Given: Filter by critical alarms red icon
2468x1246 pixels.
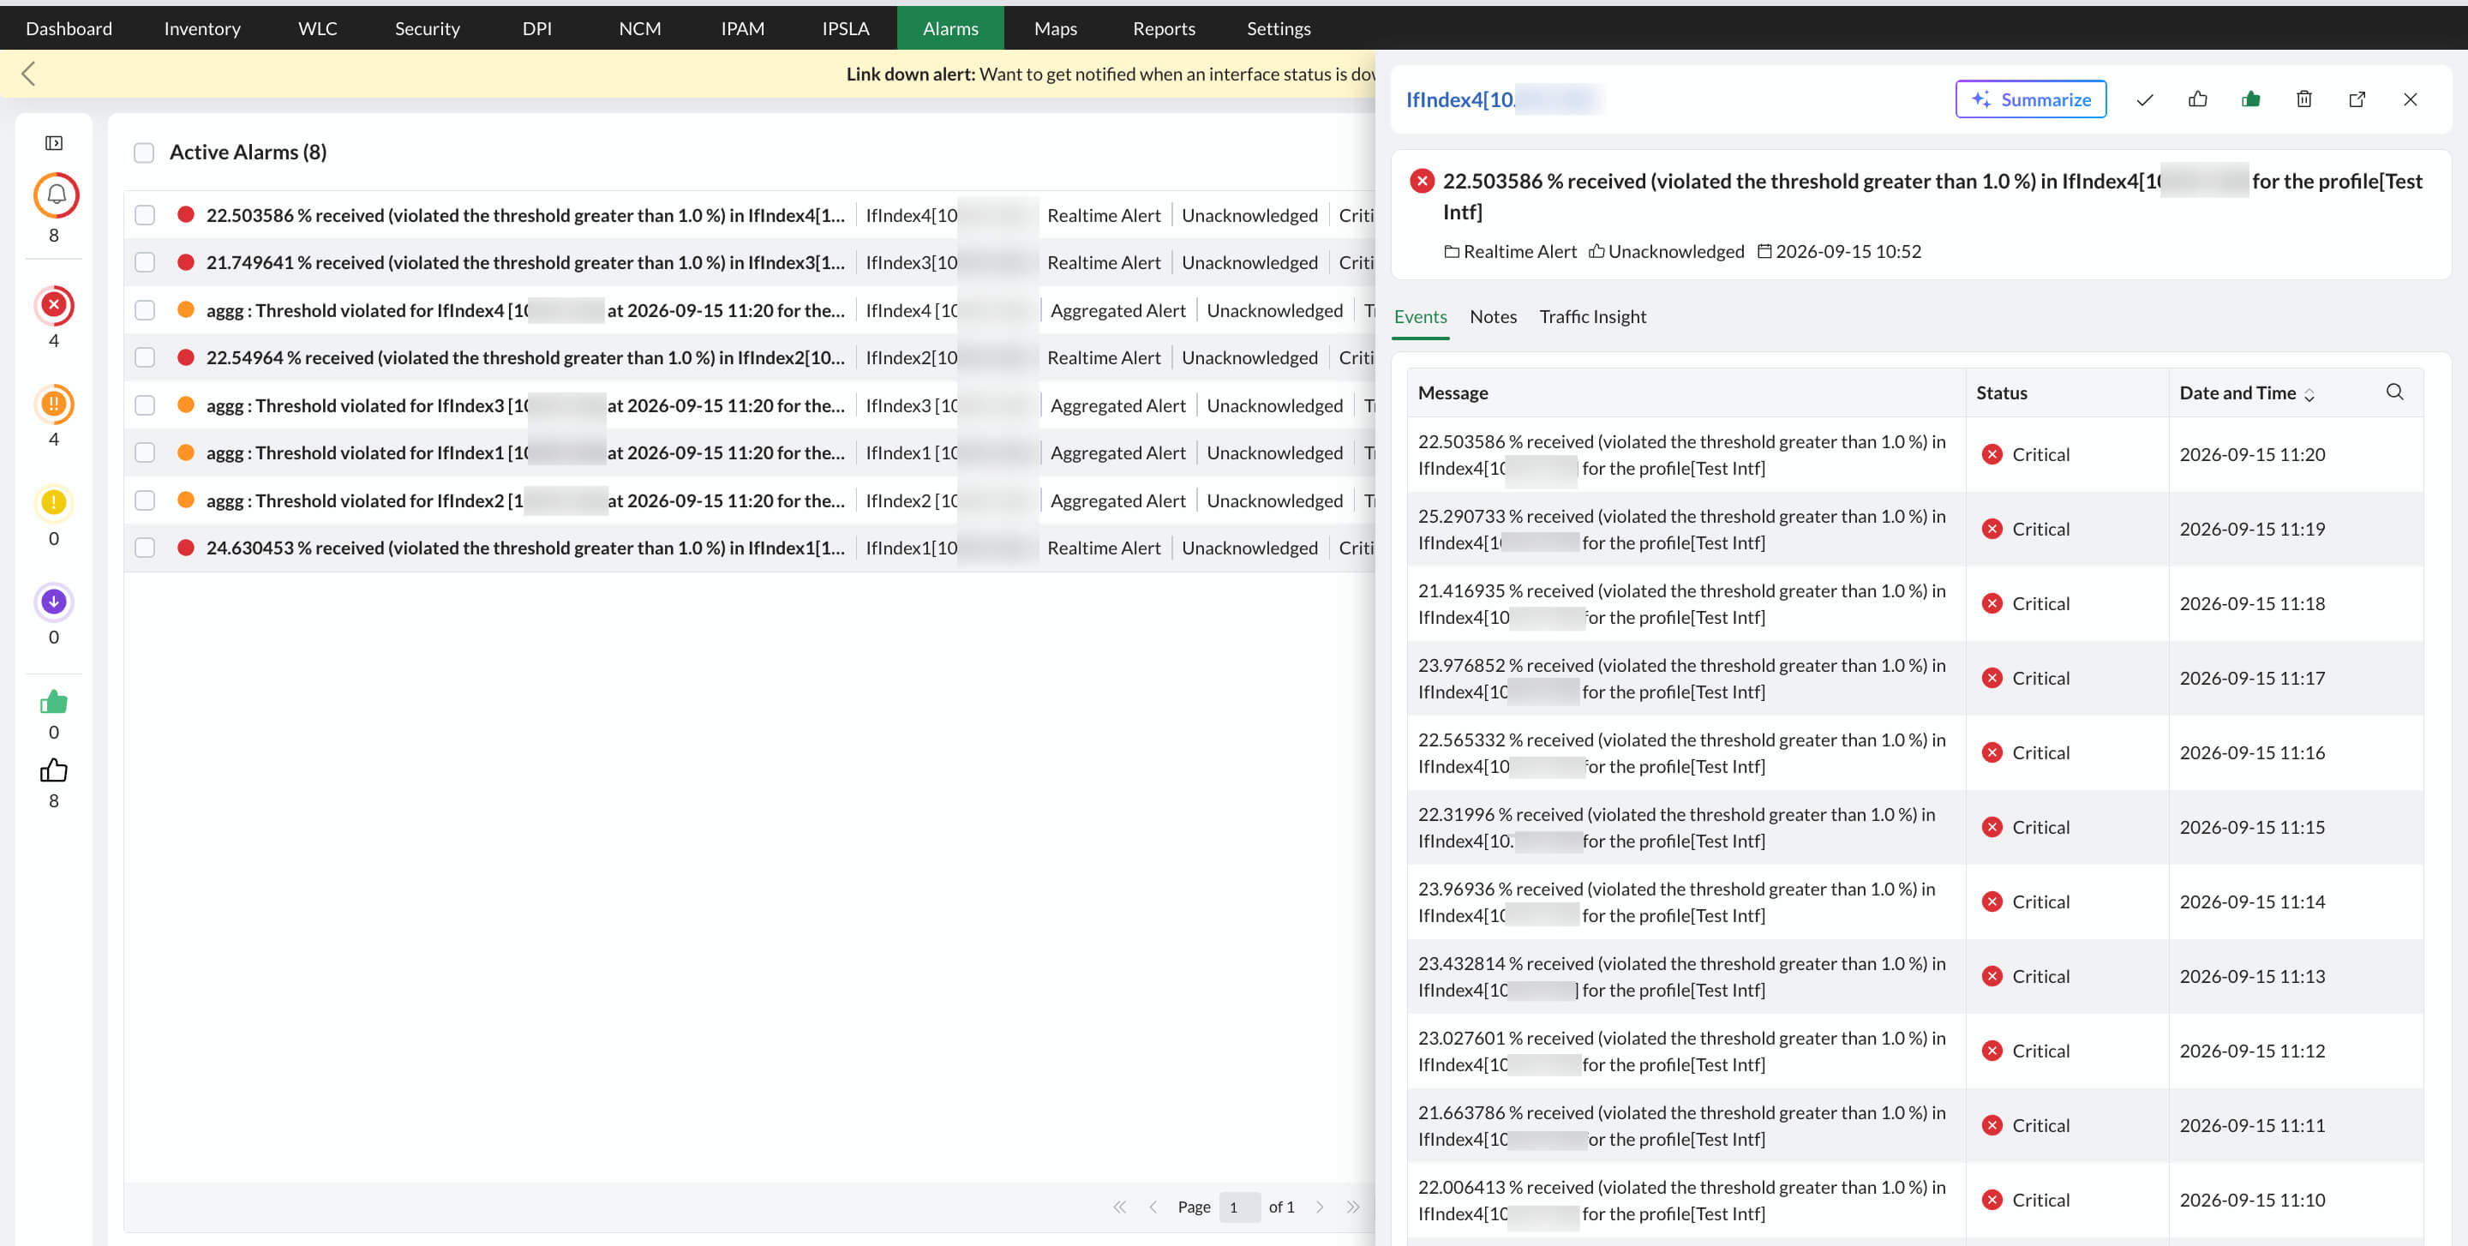Looking at the screenshot, I should pos(55,306).
